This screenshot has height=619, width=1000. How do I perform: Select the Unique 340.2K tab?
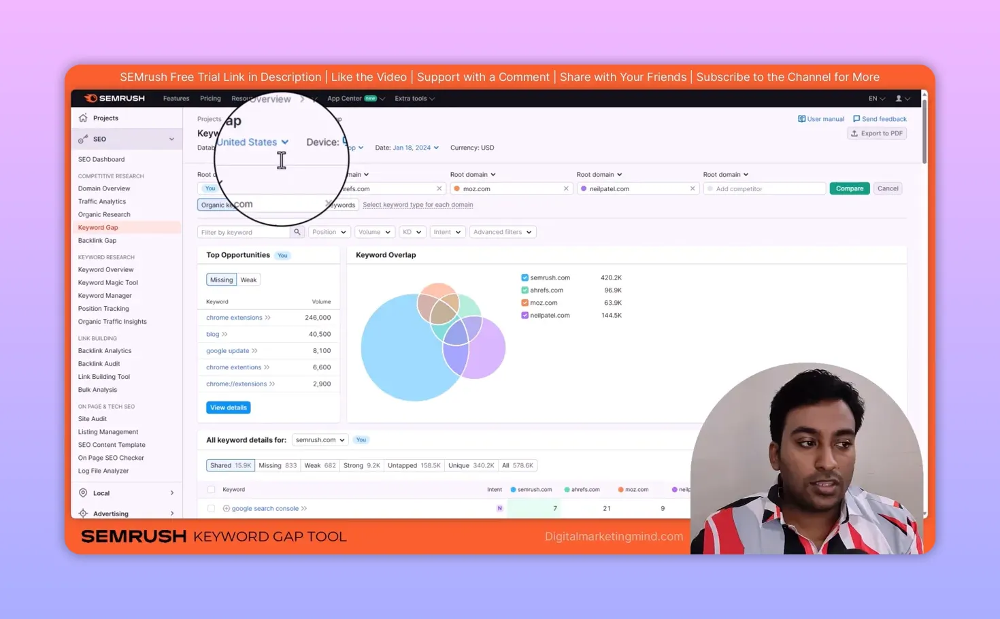coord(471,465)
